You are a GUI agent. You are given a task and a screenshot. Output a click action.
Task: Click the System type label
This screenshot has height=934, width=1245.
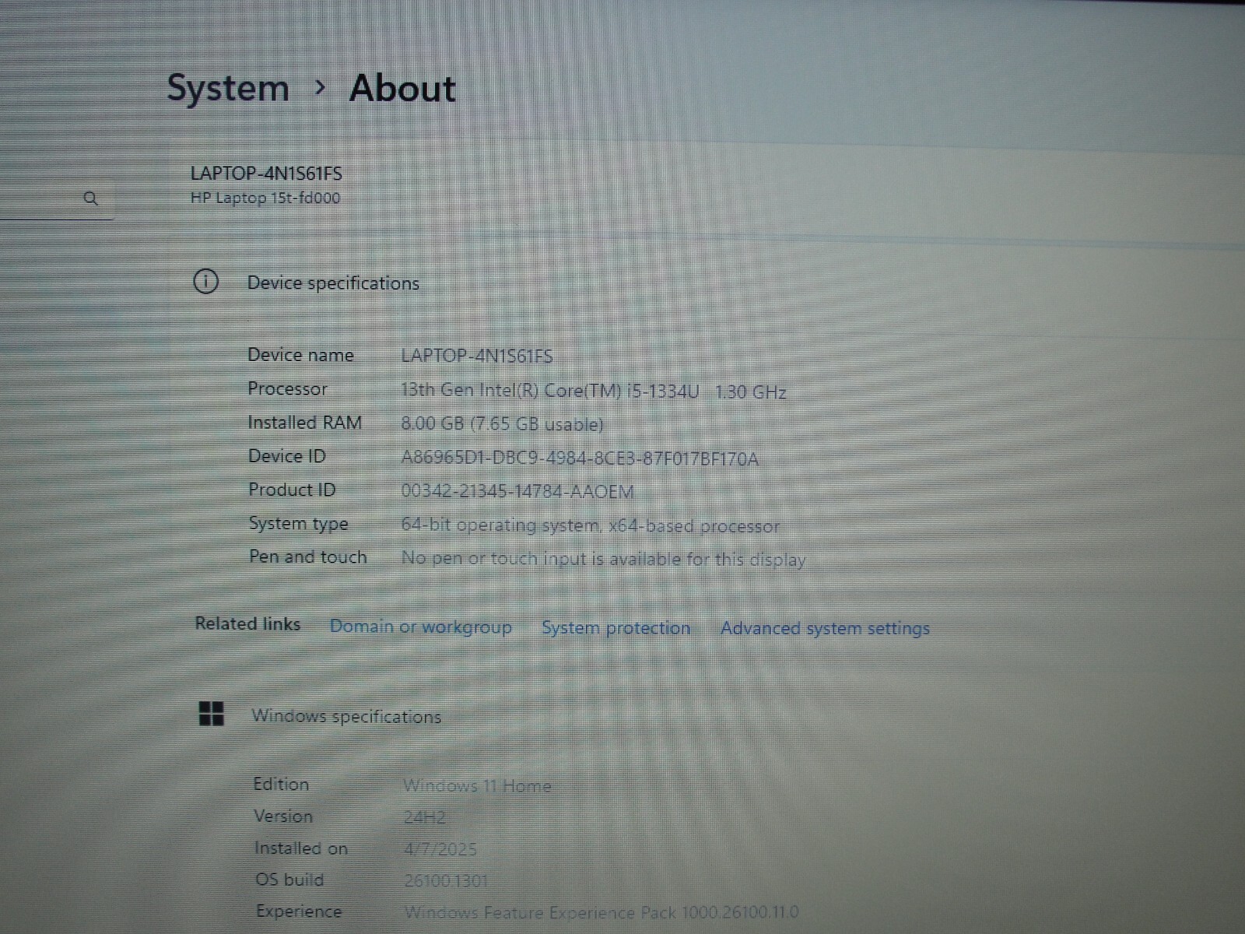298,524
